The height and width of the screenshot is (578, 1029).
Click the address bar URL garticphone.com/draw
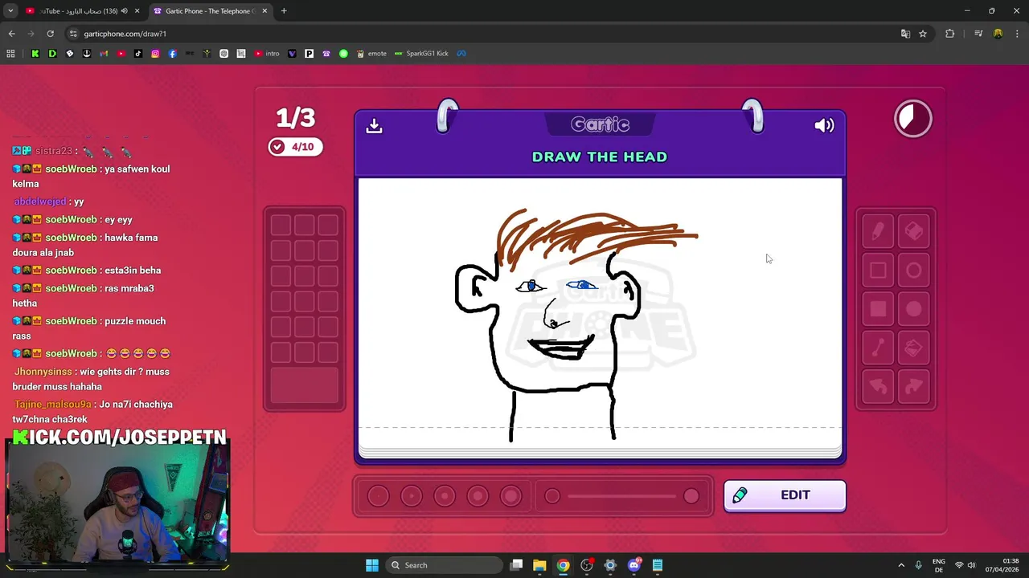pos(125,34)
